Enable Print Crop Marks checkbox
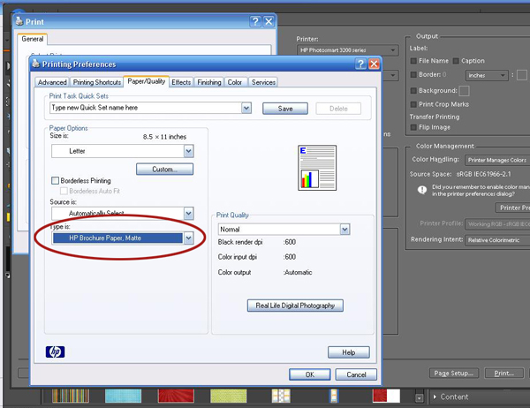This screenshot has height=408, width=530. 413,104
